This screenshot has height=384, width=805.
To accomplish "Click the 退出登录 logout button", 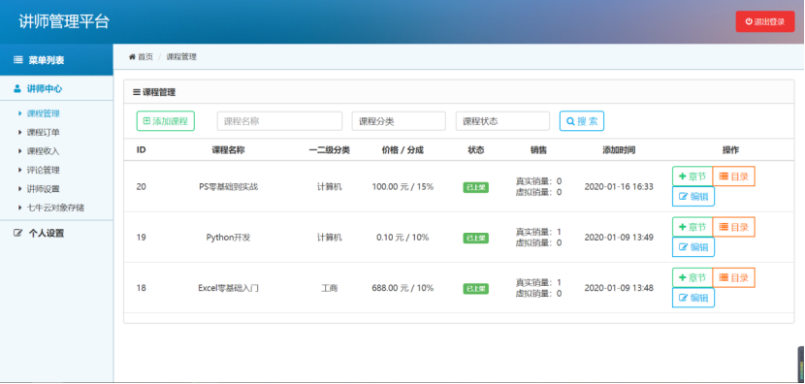I will (765, 21).
